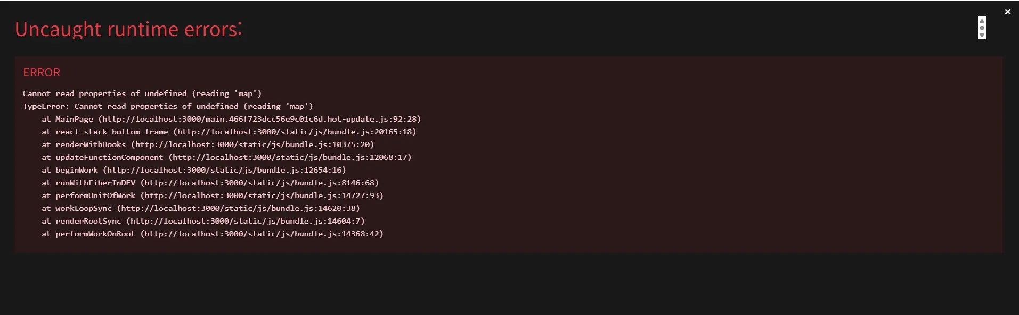
Task: Click the MainPage hot-update.js stack link
Action: click(x=259, y=119)
